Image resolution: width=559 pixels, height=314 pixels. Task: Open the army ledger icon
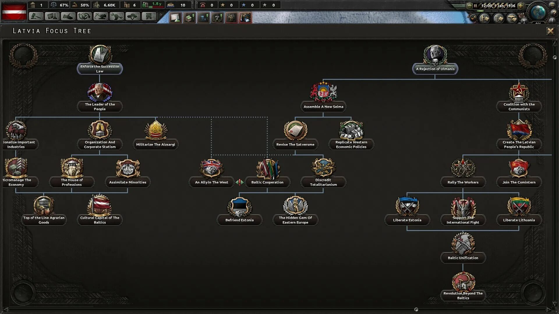484,18
